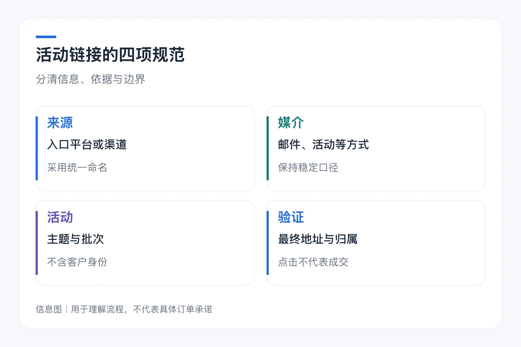Click the text 主题与批次
521x347 pixels.
[76, 239]
